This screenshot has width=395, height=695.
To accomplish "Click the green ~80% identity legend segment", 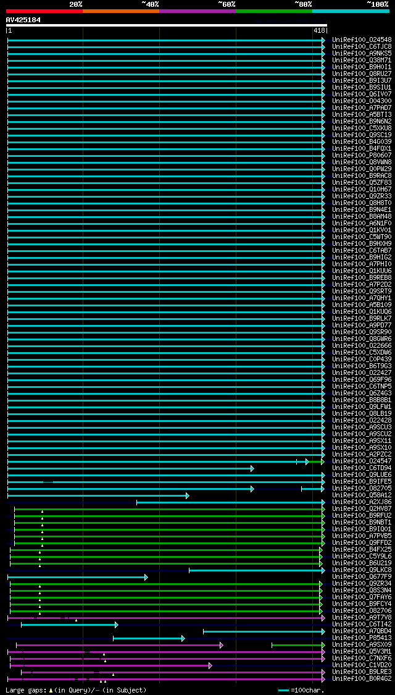I will tap(274, 11).
